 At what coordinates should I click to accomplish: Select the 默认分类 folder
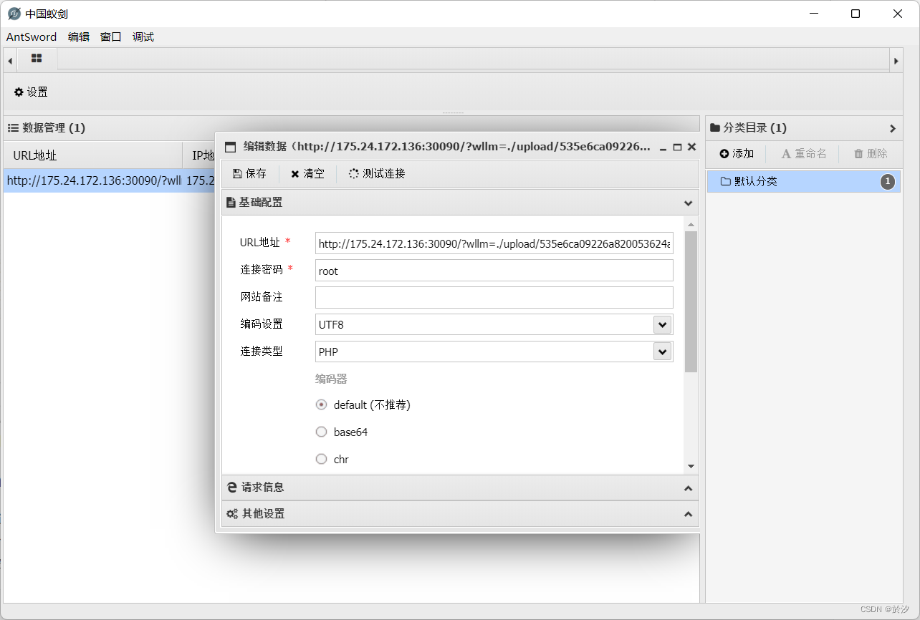[x=803, y=182]
